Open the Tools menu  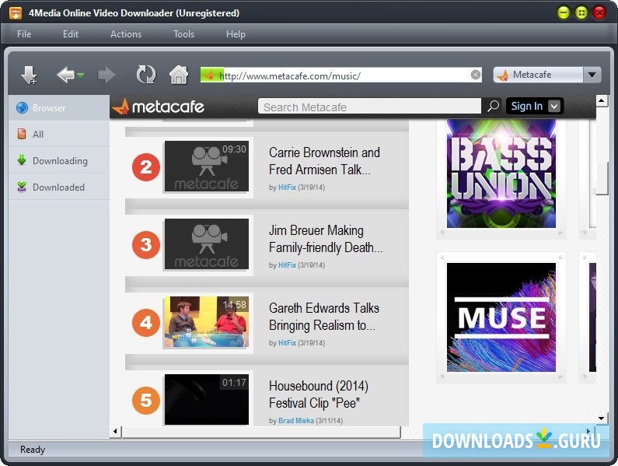coord(183,34)
